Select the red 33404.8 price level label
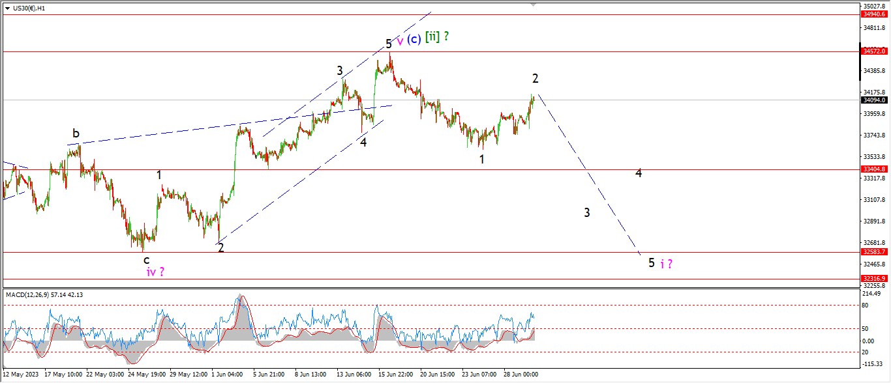Screen dimensions: 891x383 pos(873,169)
